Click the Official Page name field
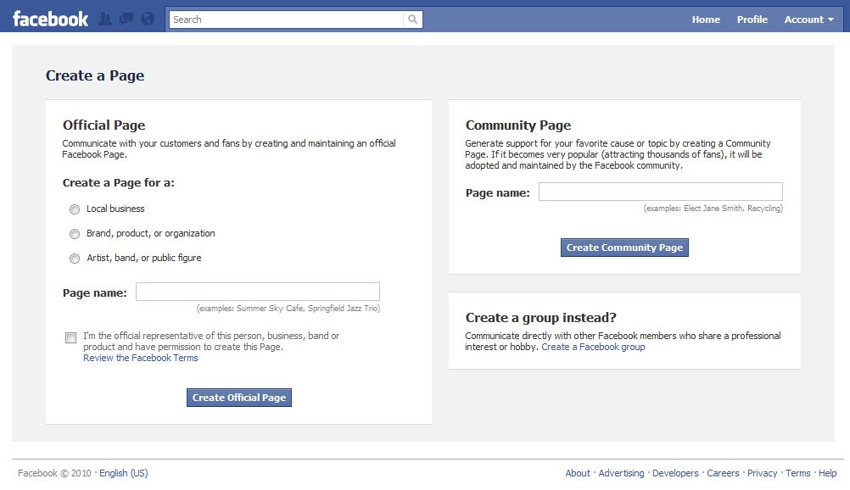This screenshot has width=850, height=490. point(258,291)
